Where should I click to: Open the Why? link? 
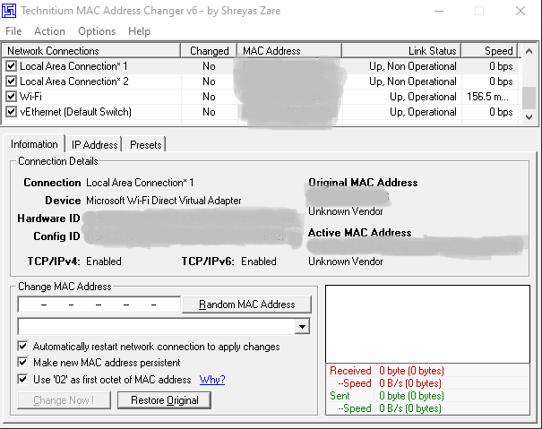coord(212,380)
